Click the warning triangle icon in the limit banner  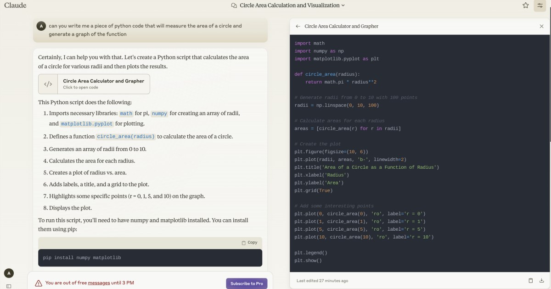pos(39,283)
